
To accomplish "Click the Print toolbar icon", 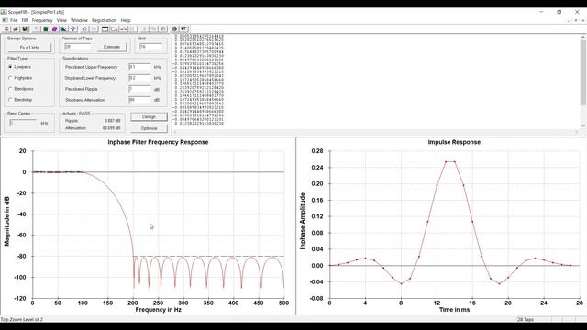I will point(174,28).
